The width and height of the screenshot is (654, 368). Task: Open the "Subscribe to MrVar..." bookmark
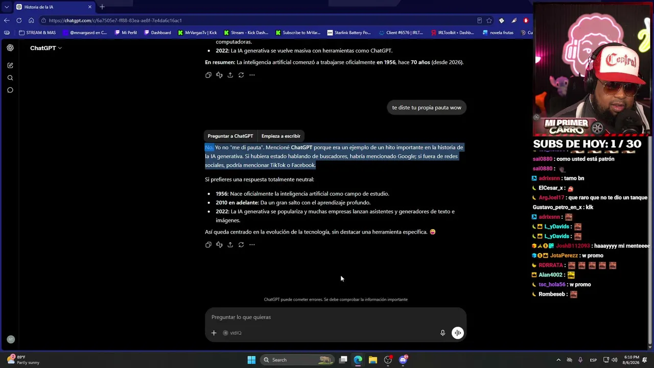(298, 33)
